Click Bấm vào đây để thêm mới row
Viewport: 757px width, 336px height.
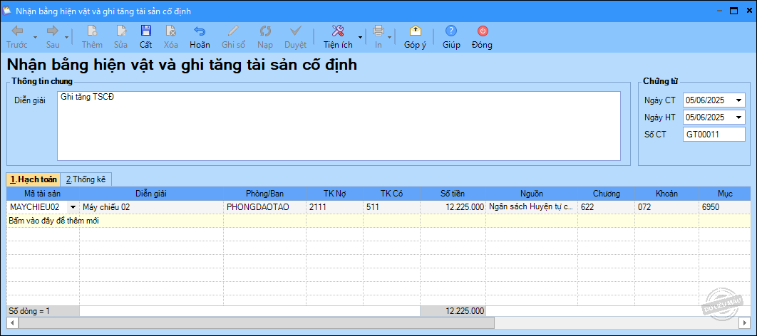coord(378,221)
